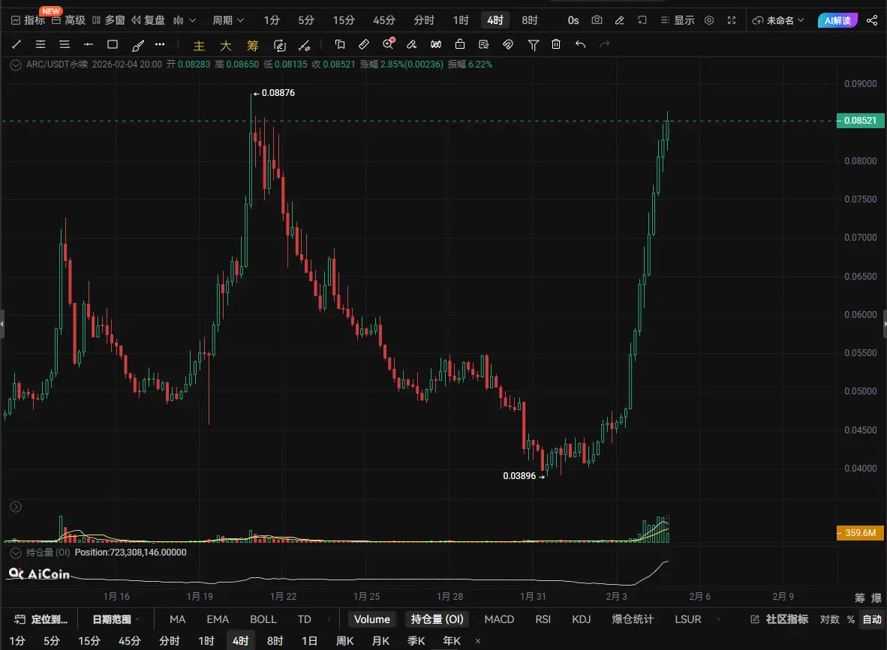Switch to 周K weekly tab at bottom

pos(344,641)
